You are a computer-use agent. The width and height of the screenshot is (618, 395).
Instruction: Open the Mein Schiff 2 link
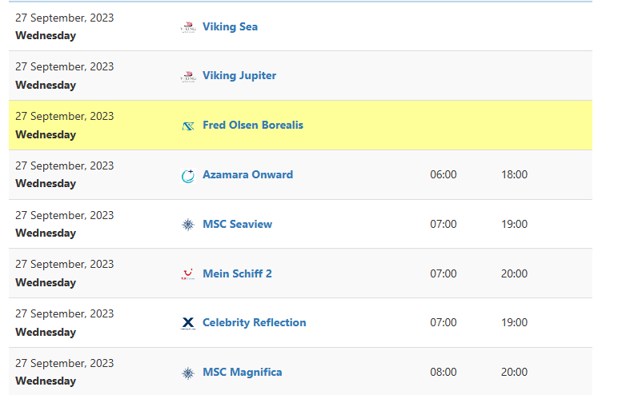tap(237, 273)
